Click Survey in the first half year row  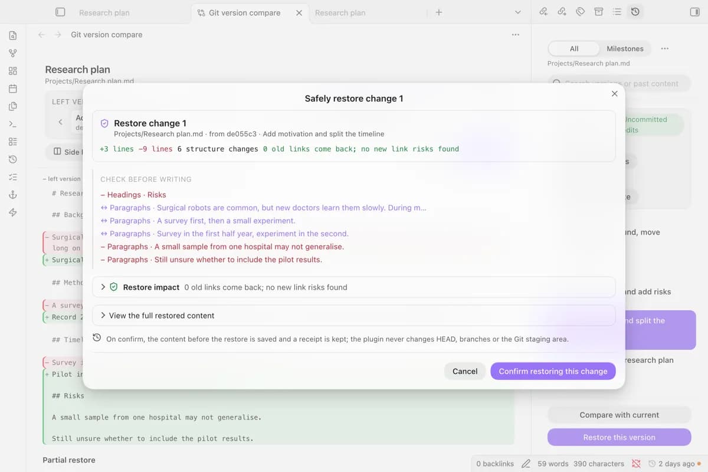pos(224,234)
